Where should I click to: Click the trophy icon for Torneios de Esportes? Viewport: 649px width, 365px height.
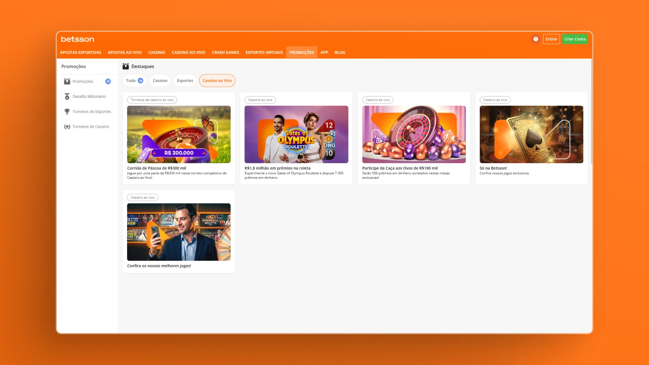tap(67, 112)
